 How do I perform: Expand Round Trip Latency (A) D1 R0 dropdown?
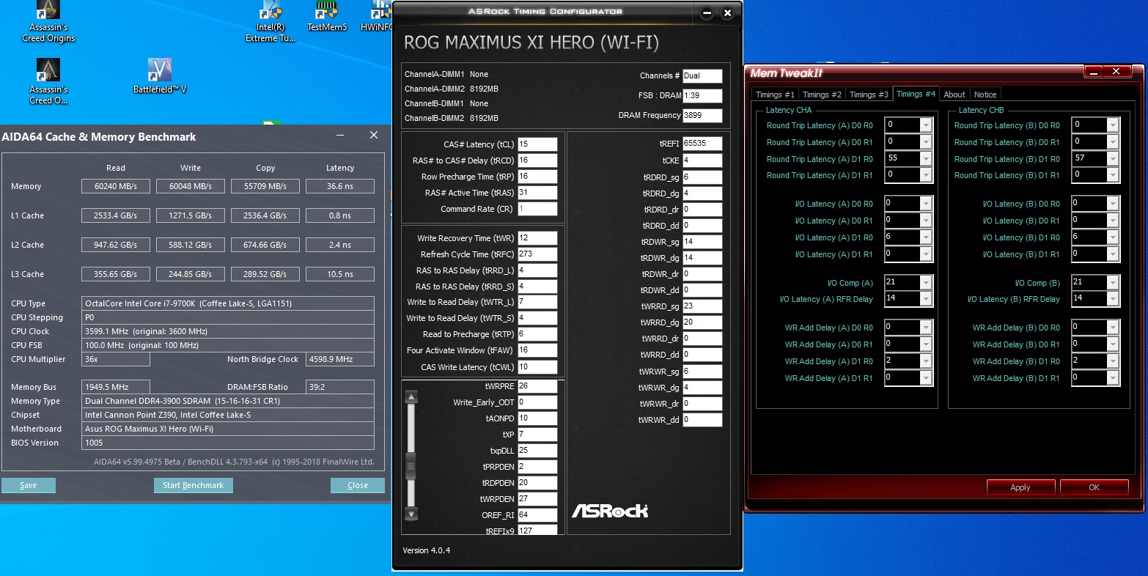[x=926, y=159]
